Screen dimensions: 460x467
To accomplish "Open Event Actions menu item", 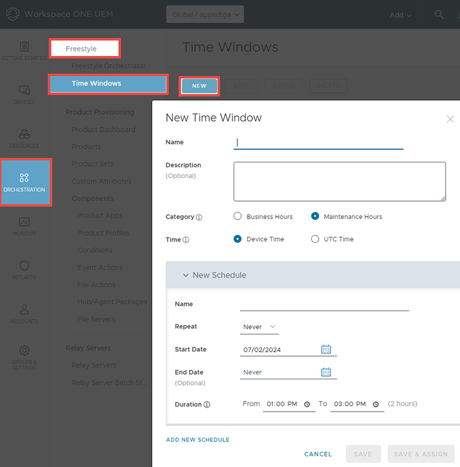I will [100, 268].
